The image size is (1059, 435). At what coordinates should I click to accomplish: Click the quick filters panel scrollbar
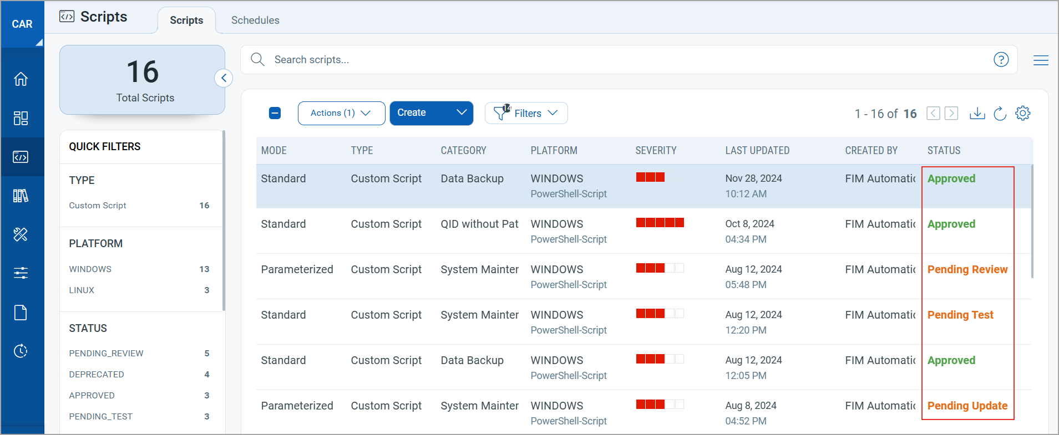pos(224,221)
